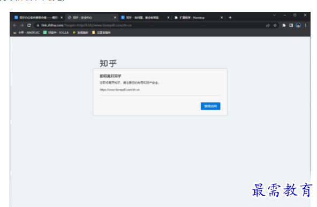Close the first Zhihu office-software tab
Viewport: 317px width, 207px height.
click(62, 18)
